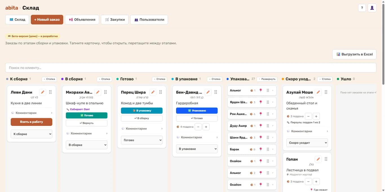
Task: Click drag handle on Азулай Моше card
Action: pyautogui.click(x=326, y=92)
